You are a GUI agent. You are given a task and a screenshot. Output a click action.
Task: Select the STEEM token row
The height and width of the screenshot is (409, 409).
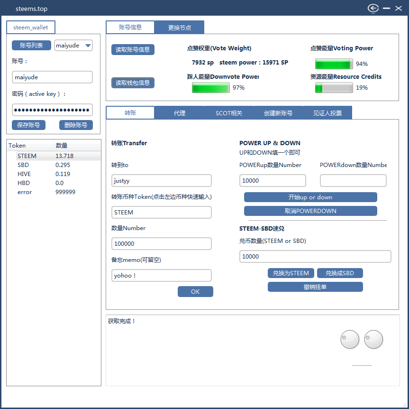[x=58, y=156]
